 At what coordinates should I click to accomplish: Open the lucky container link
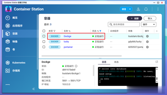[66, 42]
